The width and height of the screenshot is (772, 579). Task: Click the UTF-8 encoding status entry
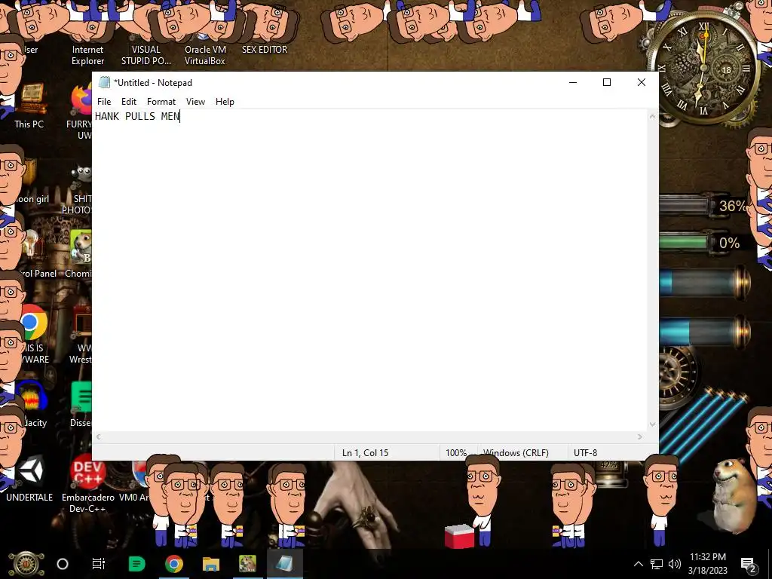point(585,452)
